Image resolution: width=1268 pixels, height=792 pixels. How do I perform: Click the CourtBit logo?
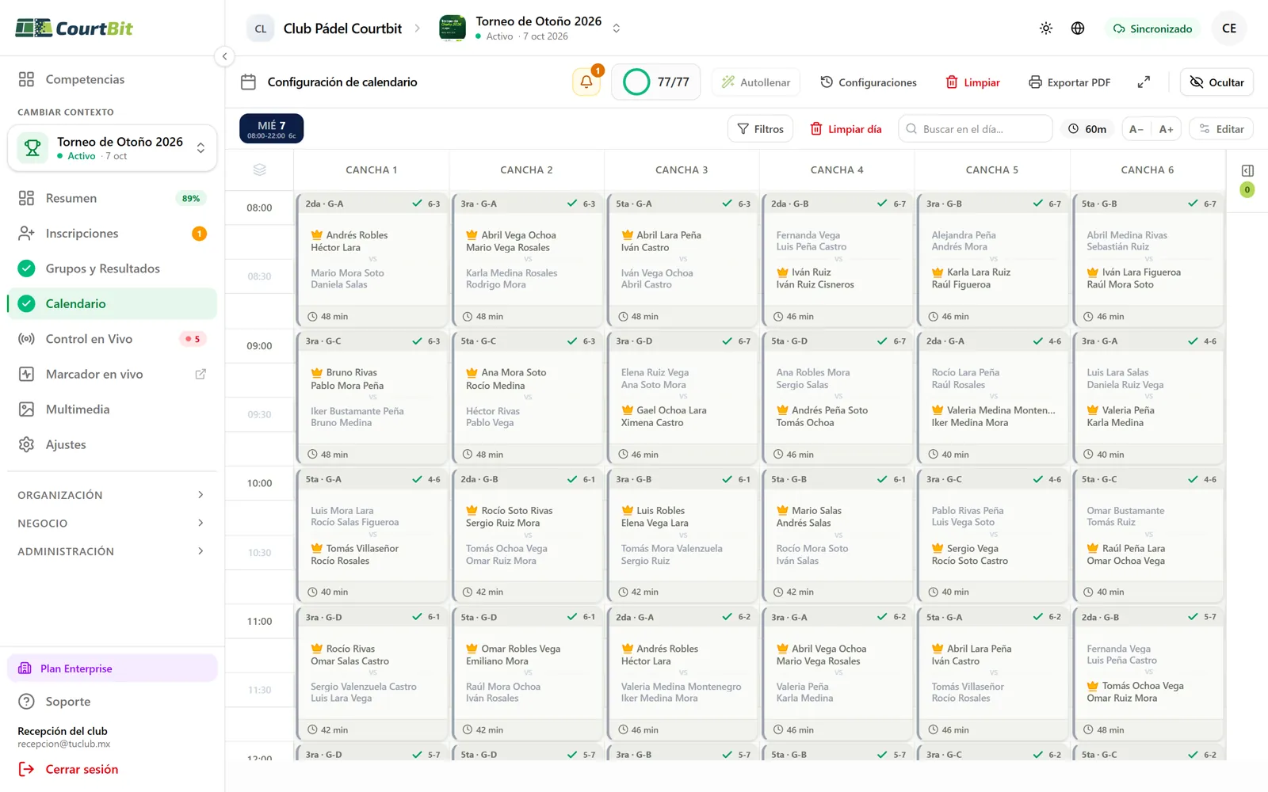tap(74, 29)
